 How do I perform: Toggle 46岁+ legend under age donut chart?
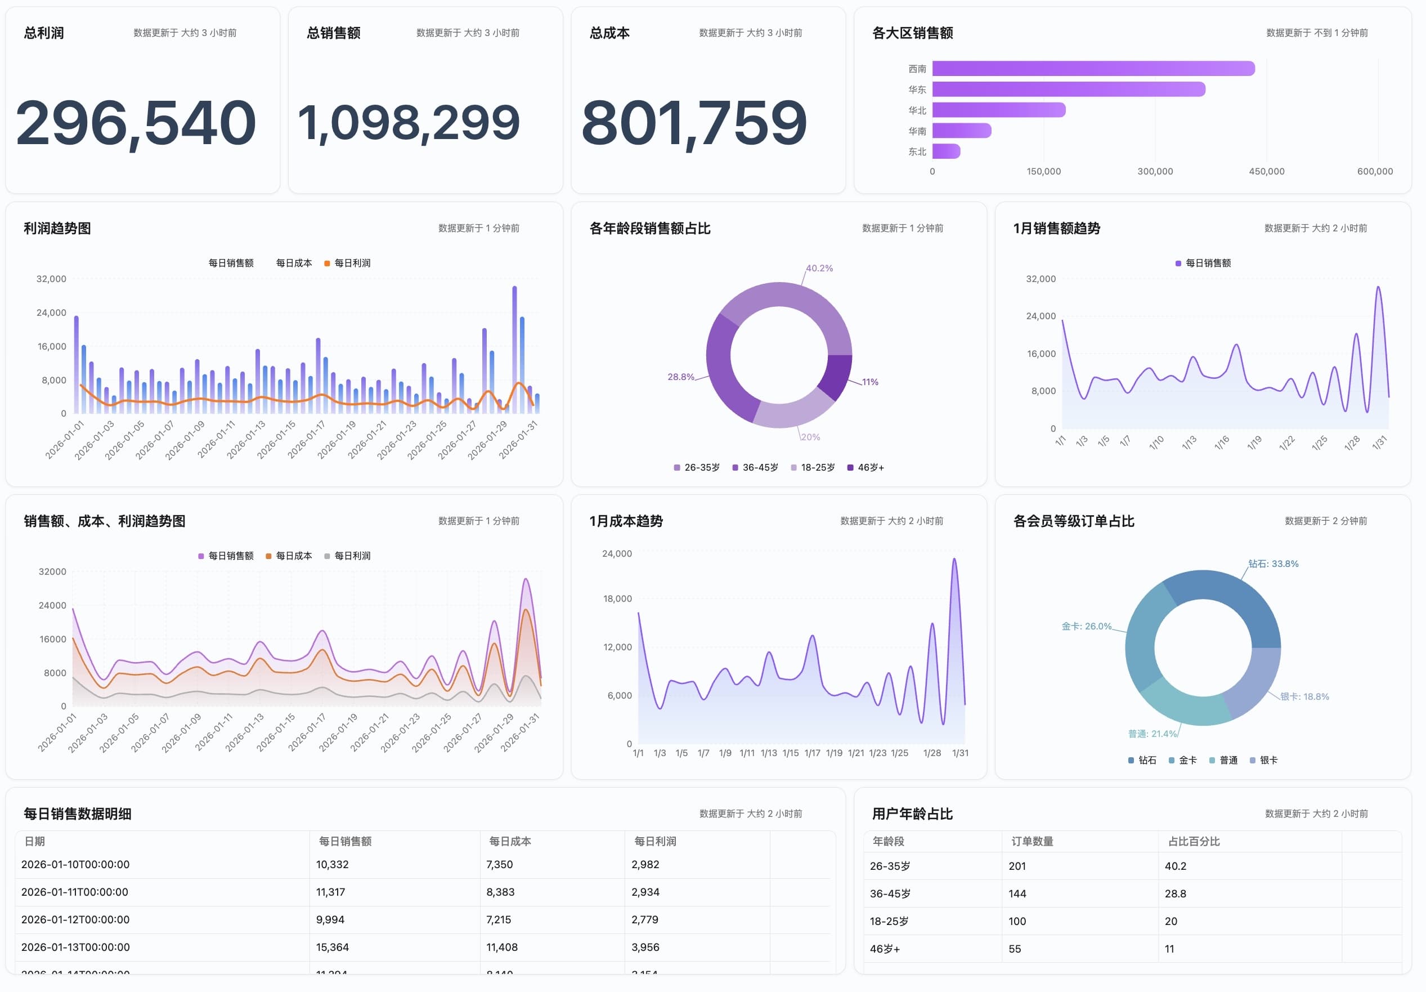tap(865, 467)
